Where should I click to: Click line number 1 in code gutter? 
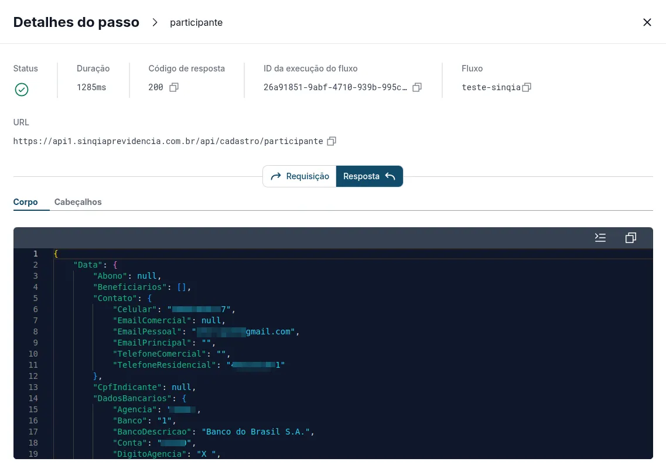pyautogui.click(x=36, y=254)
